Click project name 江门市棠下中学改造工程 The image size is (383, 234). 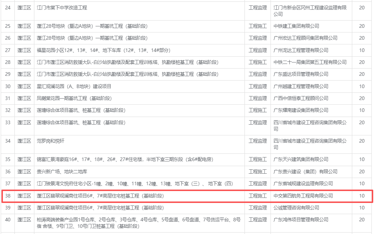(x=62, y=8)
